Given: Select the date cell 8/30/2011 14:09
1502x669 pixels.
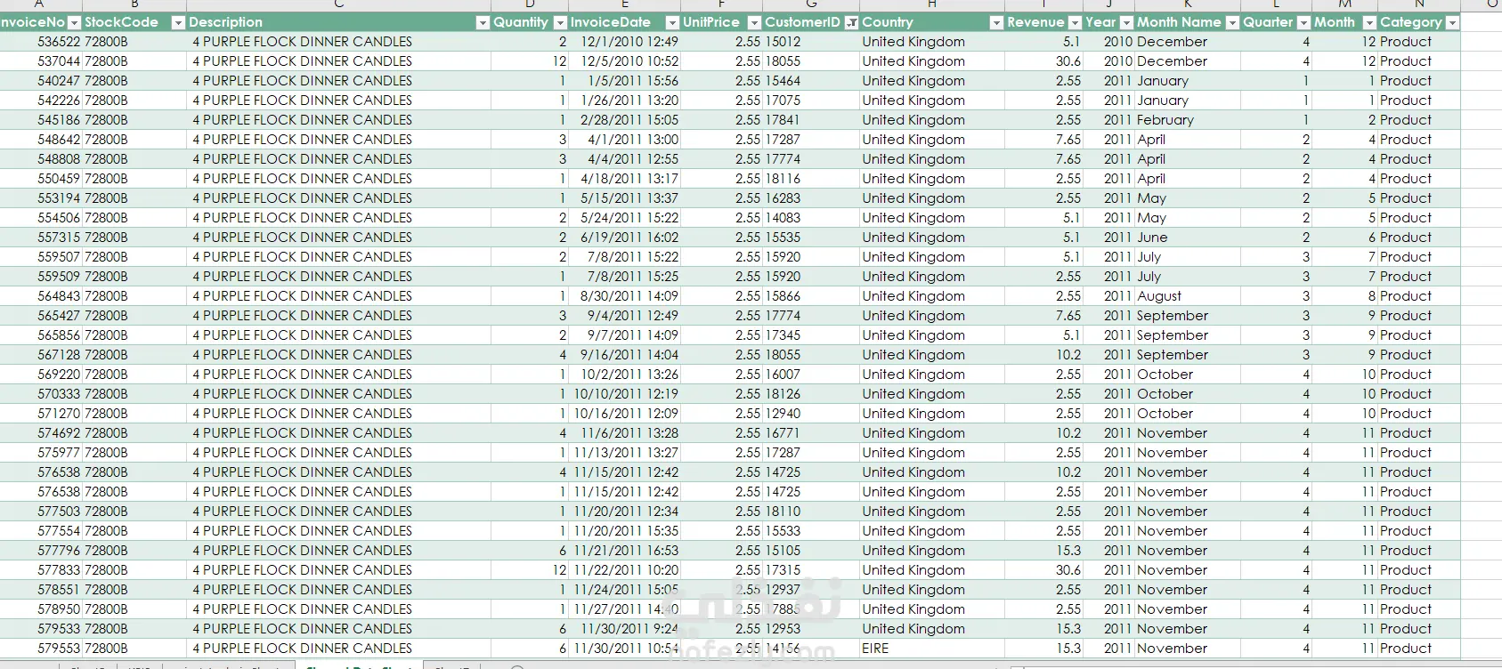Looking at the screenshot, I should click(x=625, y=296).
